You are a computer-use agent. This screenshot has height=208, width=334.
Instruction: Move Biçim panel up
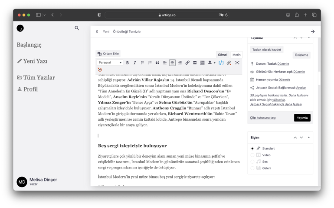295,138
